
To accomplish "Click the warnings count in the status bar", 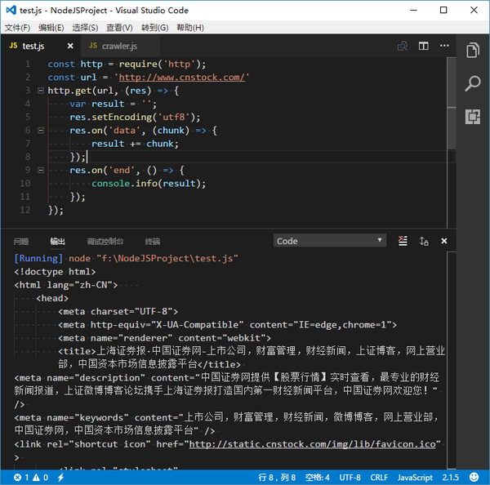I will coord(41,477).
